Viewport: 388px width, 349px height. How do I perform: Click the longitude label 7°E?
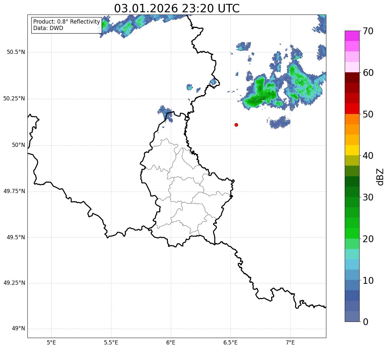coord(290,342)
